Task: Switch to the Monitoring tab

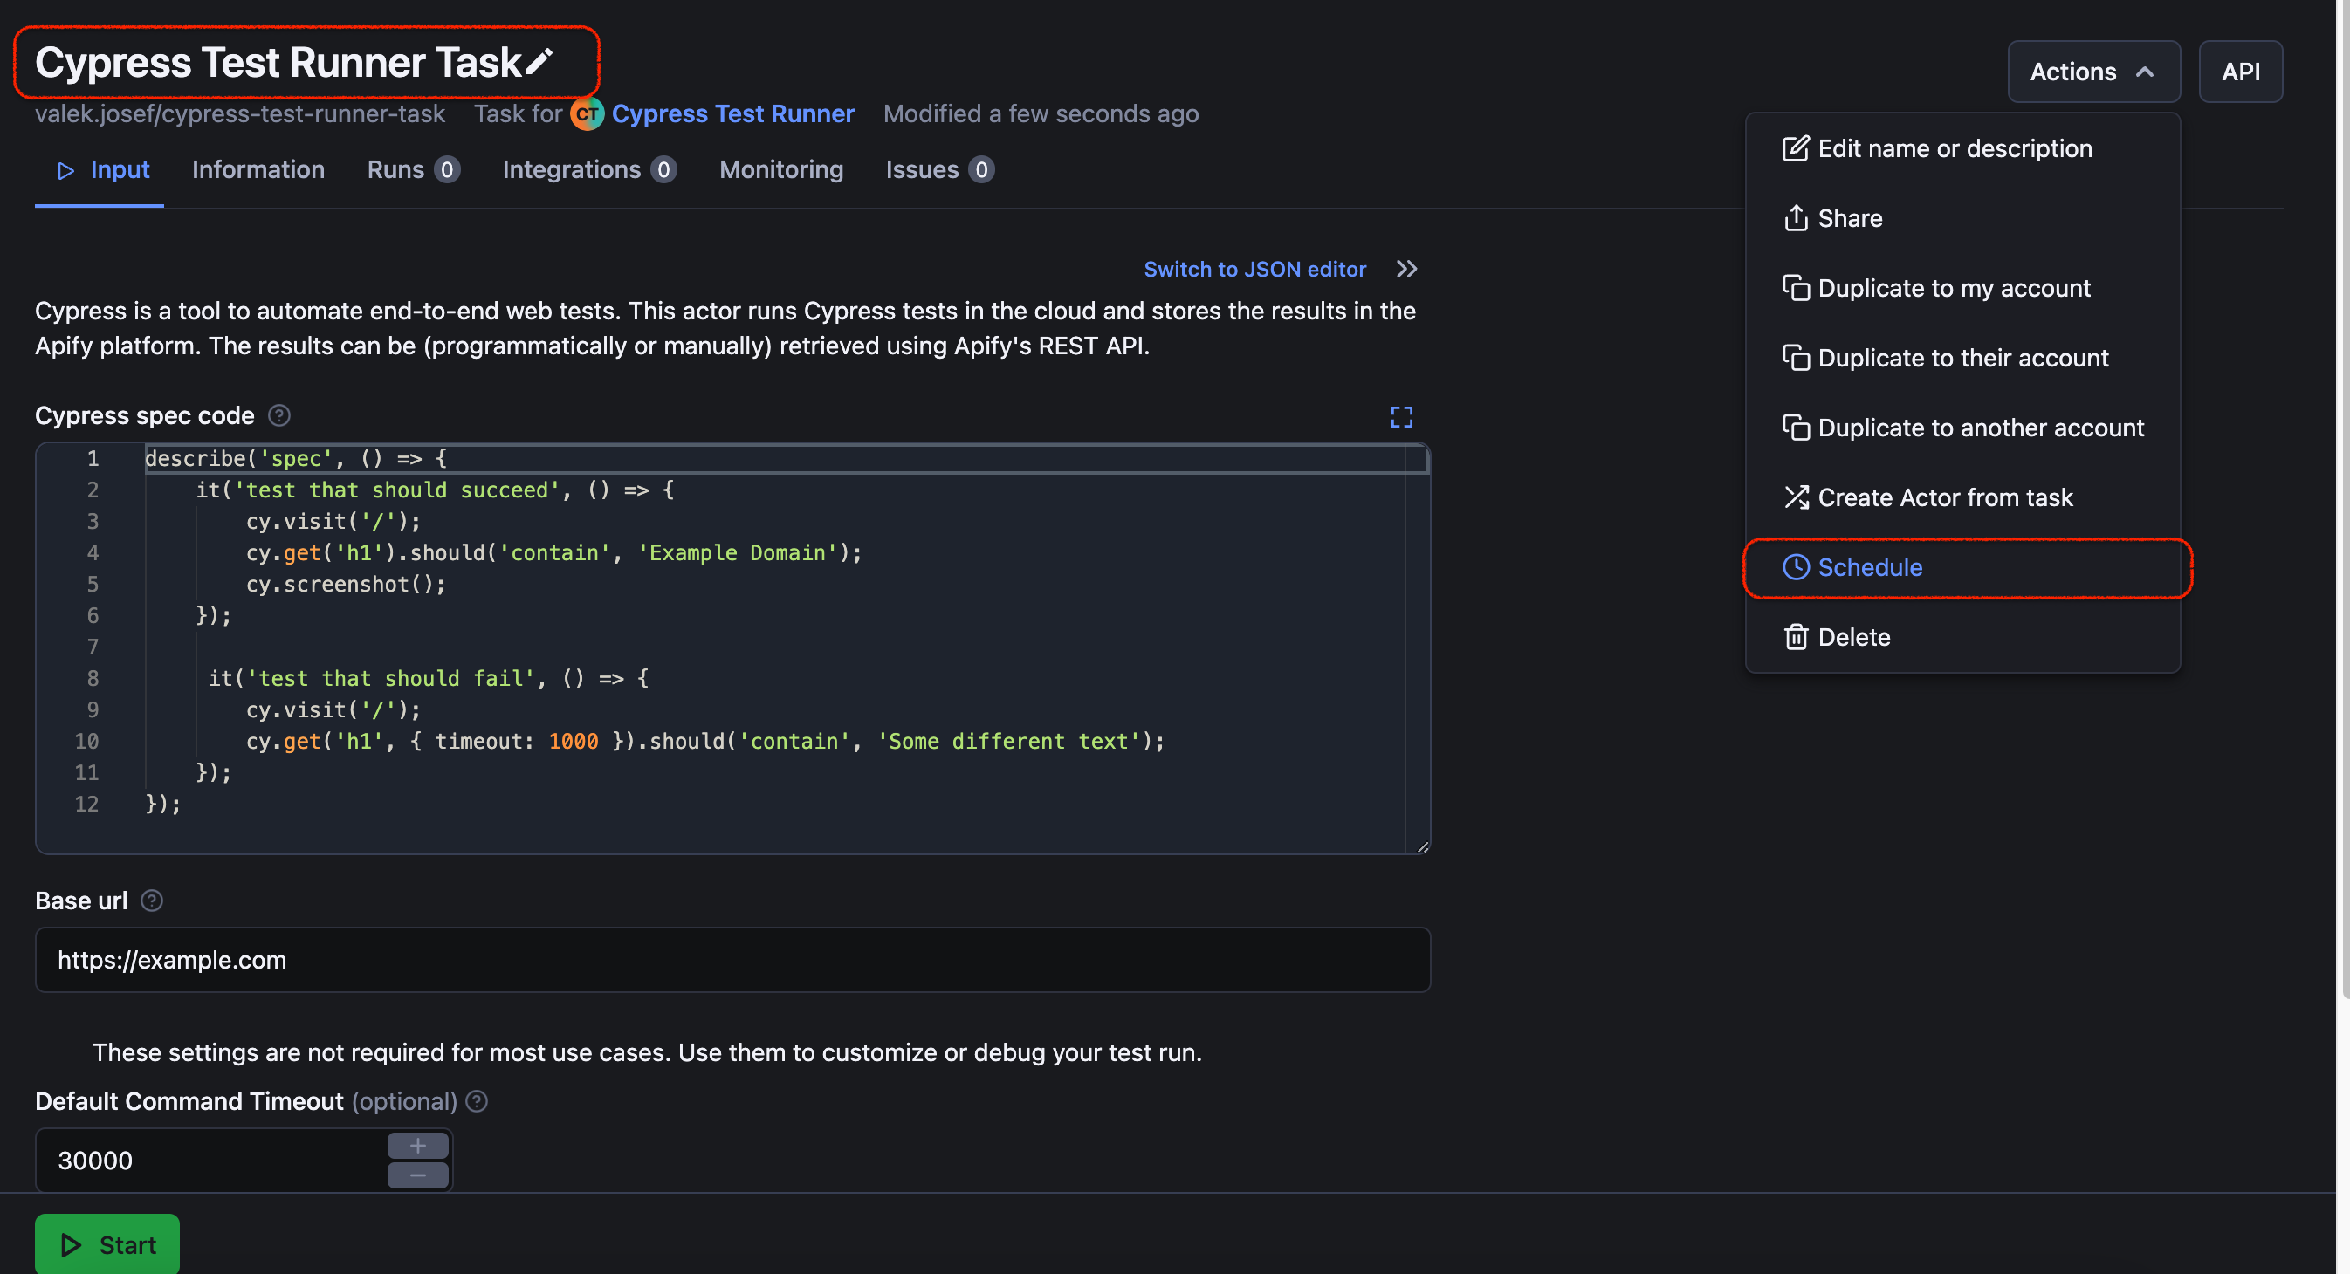Action: pyautogui.click(x=780, y=169)
